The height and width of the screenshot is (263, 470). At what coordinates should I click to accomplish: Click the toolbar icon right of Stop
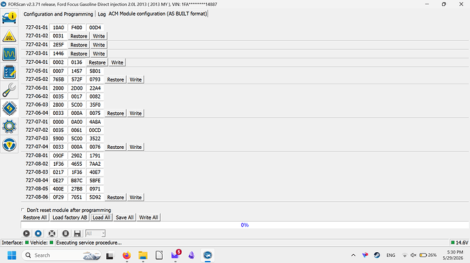point(52,233)
